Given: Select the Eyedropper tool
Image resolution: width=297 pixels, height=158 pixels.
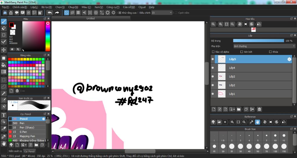Looking at the screenshot, I should (3, 137).
